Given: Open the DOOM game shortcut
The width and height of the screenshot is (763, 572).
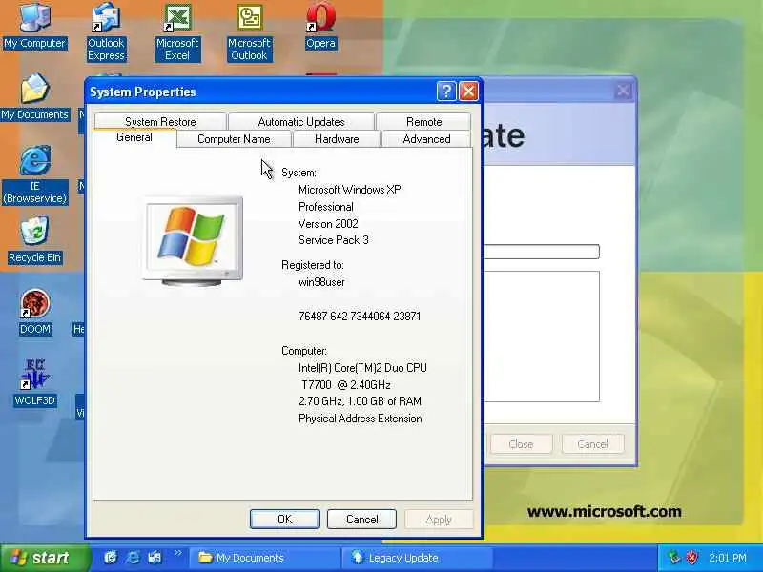Looking at the screenshot, I should (x=34, y=312).
